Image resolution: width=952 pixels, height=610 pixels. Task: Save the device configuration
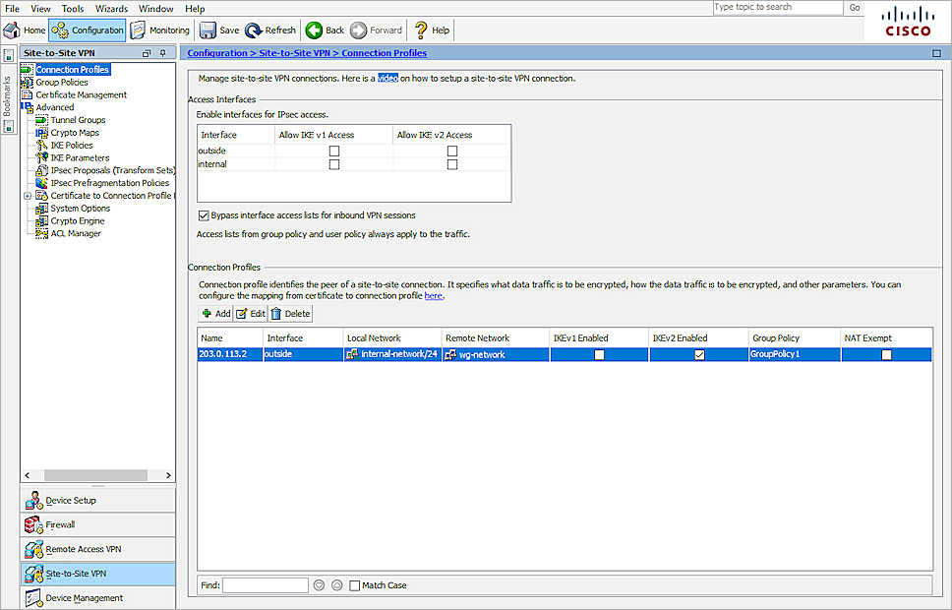(x=218, y=30)
